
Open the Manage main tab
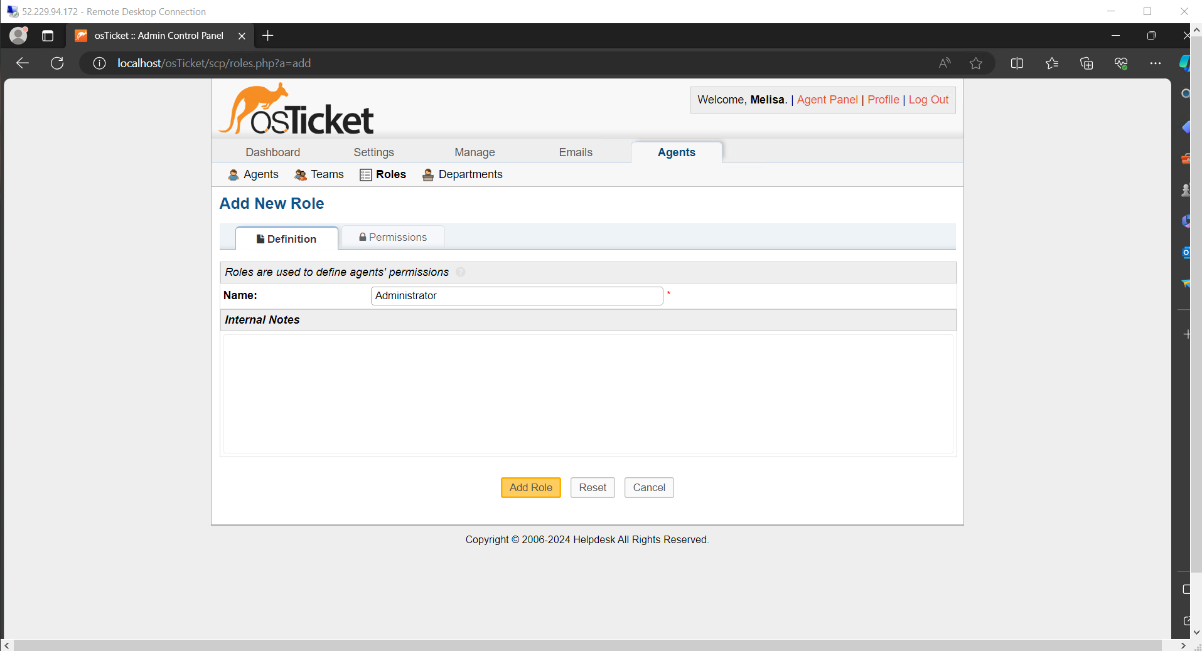(475, 152)
